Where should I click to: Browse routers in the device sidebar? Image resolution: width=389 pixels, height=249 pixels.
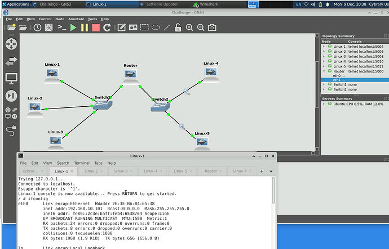click(x=11, y=43)
